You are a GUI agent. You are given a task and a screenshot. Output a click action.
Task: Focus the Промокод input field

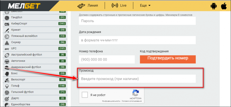click(x=137, y=79)
